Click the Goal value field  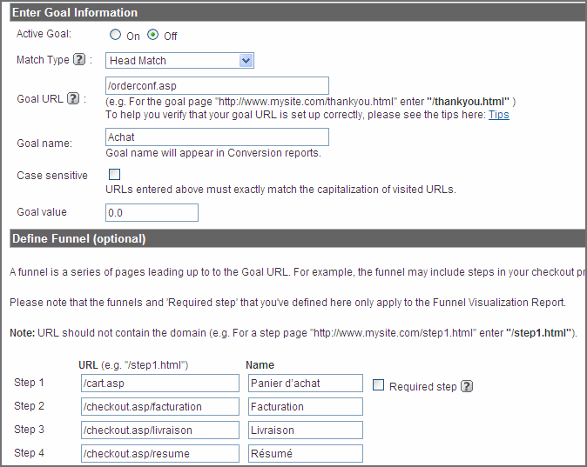pyautogui.click(x=152, y=212)
